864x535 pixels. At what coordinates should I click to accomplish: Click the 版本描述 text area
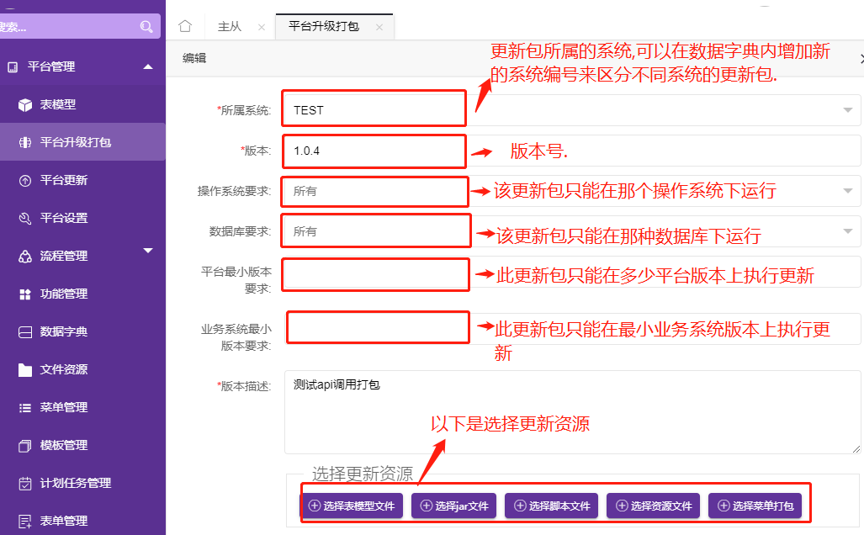pyautogui.click(x=572, y=412)
